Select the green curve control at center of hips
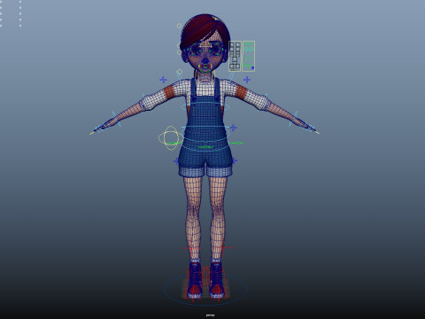Screen dimensions: 425x319 click(x=205, y=147)
